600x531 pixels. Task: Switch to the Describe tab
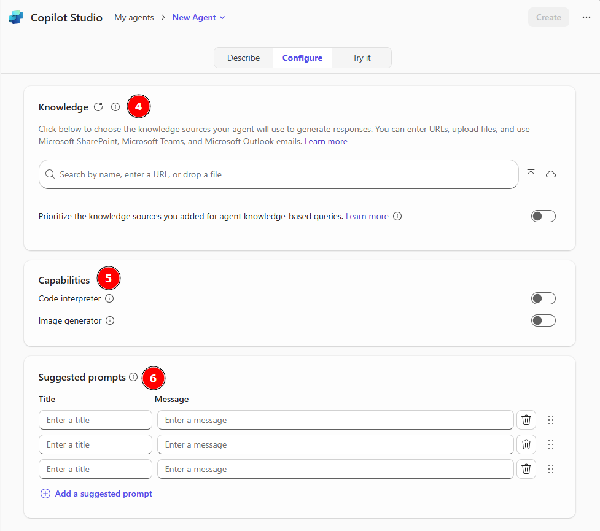point(243,58)
